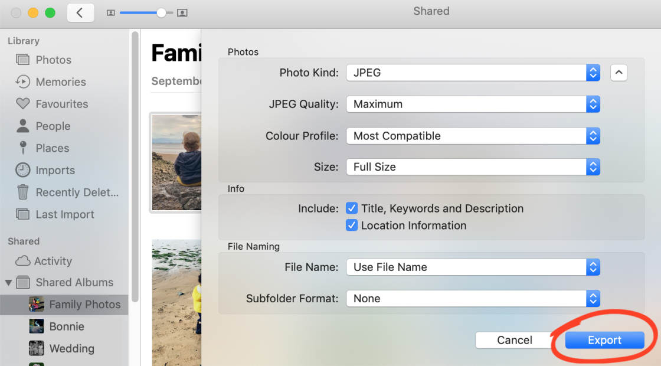The width and height of the screenshot is (661, 366).
Task: Adjust the thumbnail zoom slider knob
Action: (x=161, y=13)
